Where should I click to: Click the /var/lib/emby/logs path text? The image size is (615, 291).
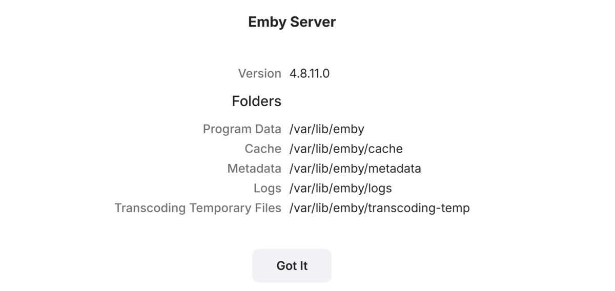340,189
